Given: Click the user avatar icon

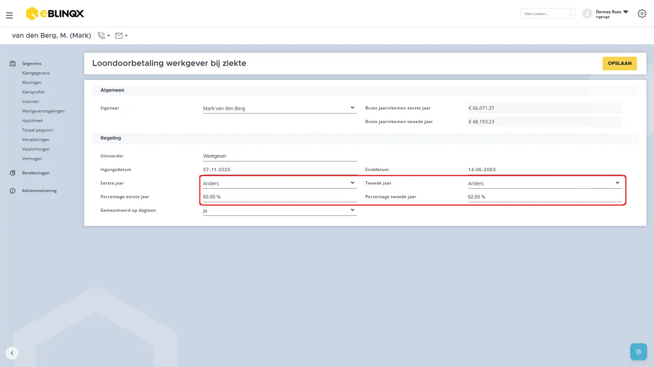Looking at the screenshot, I should coord(587,14).
